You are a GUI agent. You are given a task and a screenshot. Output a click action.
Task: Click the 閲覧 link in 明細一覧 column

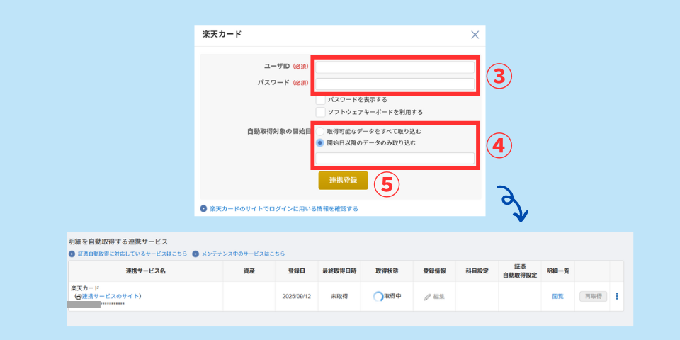pos(557,297)
